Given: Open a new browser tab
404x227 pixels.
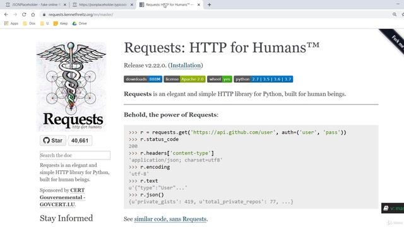Looking at the screenshot, I should [x=209, y=4].
